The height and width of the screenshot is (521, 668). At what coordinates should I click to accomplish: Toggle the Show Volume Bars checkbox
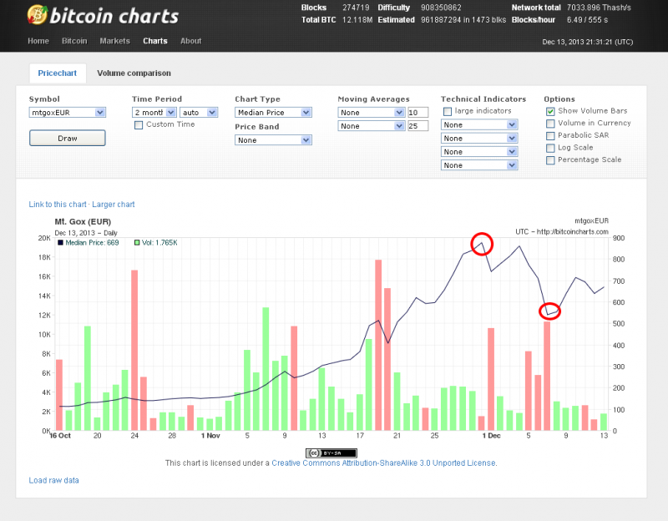(550, 111)
